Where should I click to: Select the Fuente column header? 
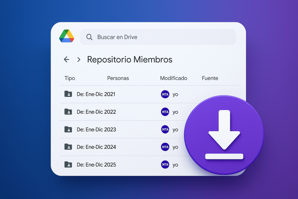click(210, 78)
